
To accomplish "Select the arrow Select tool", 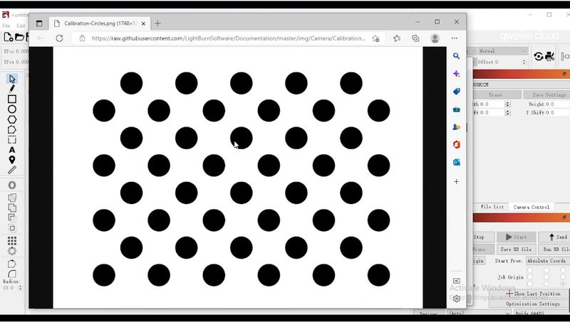I will tap(12, 78).
